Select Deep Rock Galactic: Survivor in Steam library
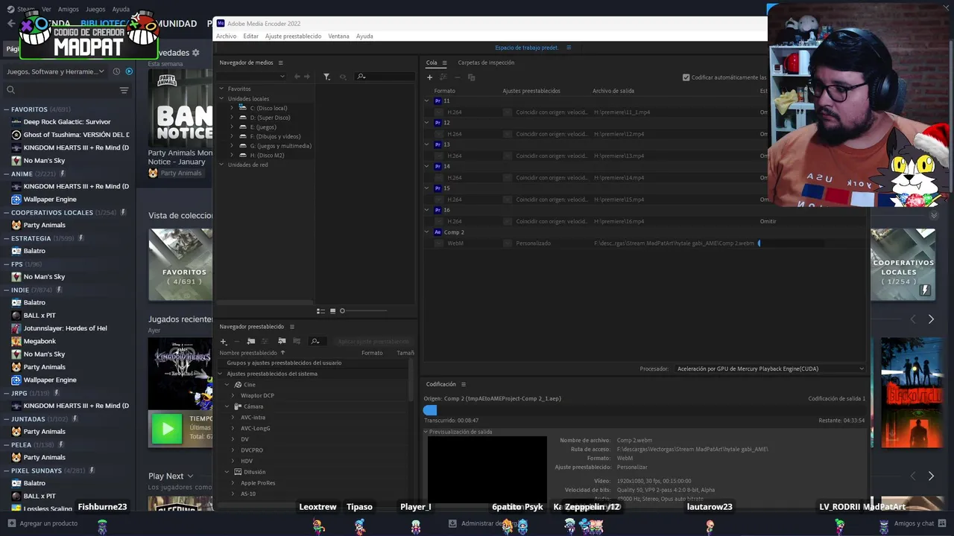The width and height of the screenshot is (954, 536). pyautogui.click(x=66, y=122)
